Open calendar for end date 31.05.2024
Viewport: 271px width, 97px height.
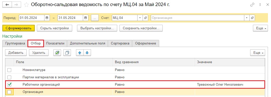[x=86, y=18]
